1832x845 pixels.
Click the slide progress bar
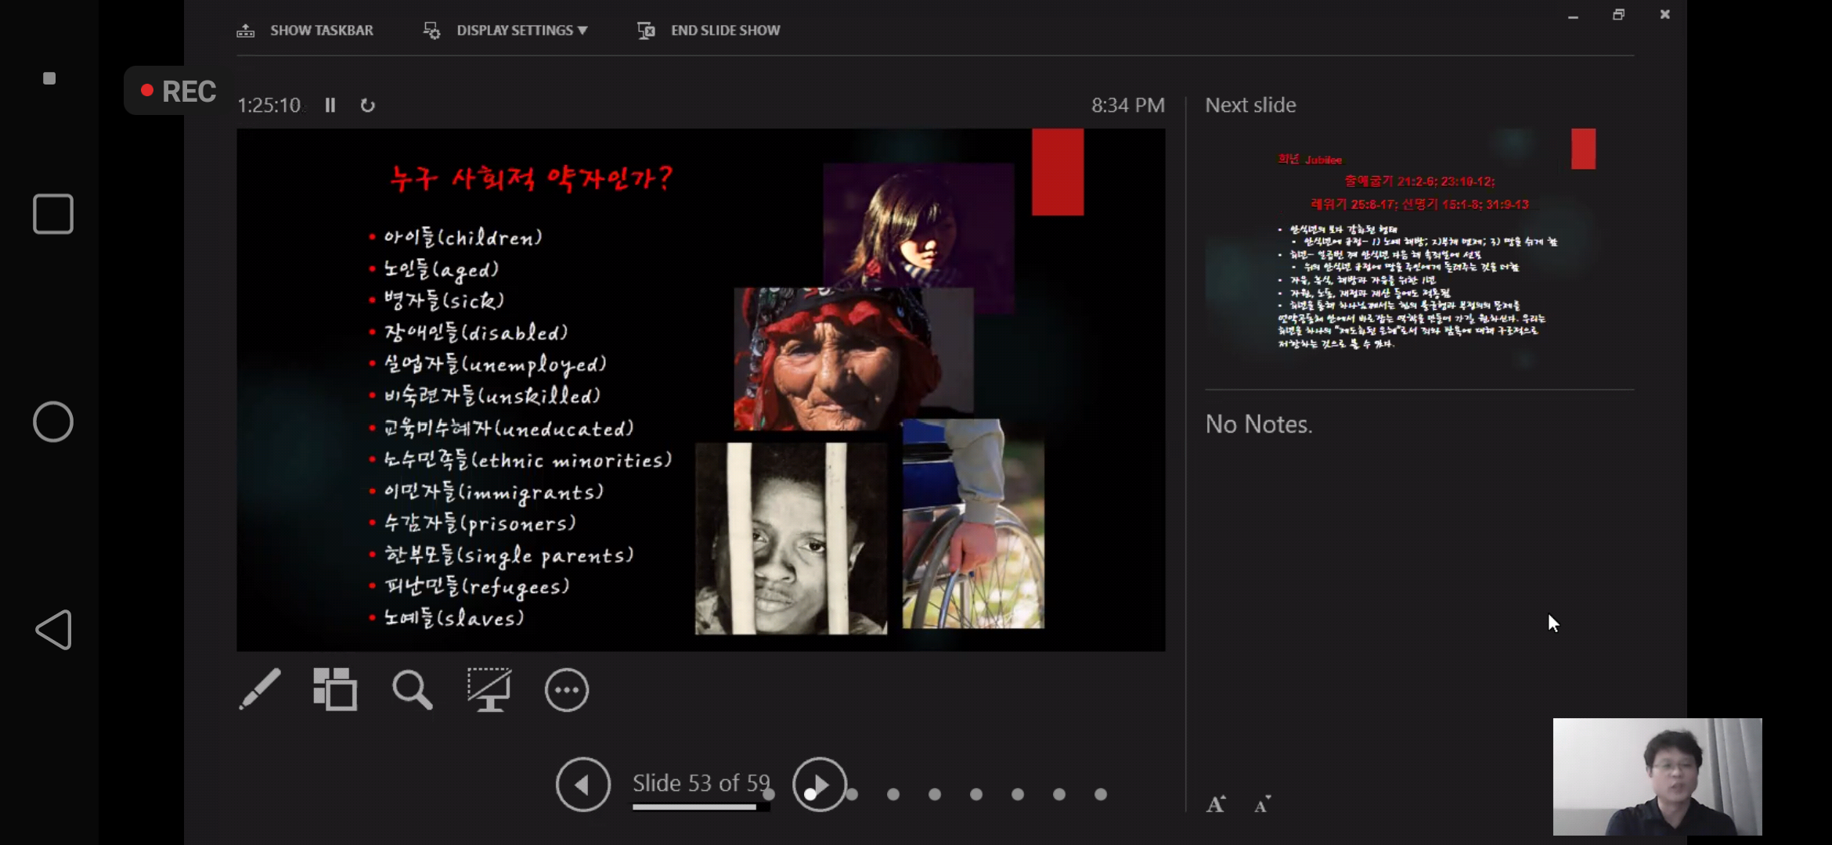click(x=700, y=807)
